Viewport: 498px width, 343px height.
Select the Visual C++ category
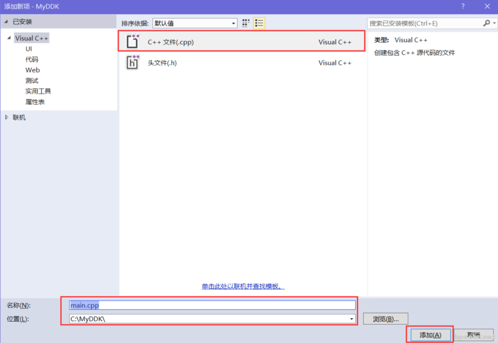(x=31, y=38)
